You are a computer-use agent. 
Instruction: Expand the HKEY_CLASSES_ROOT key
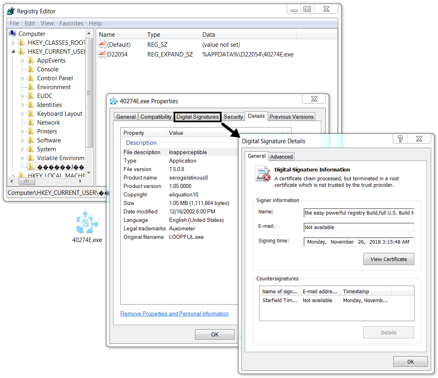pos(13,43)
